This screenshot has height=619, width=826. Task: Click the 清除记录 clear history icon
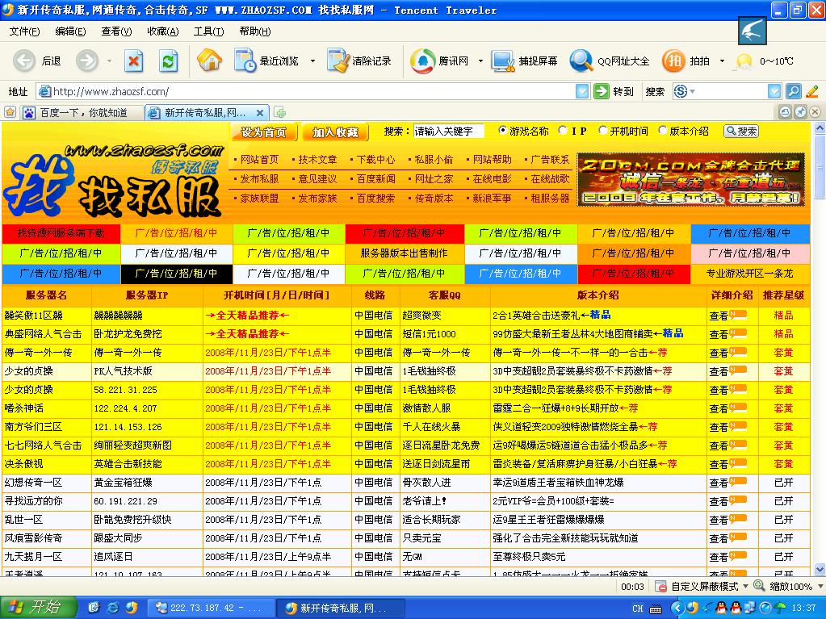[335, 61]
